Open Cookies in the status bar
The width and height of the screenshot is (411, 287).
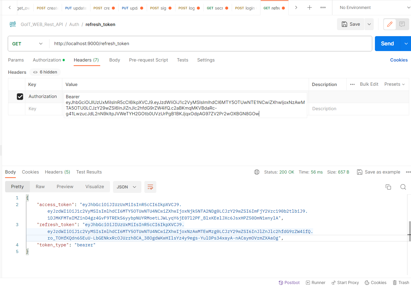376,283
